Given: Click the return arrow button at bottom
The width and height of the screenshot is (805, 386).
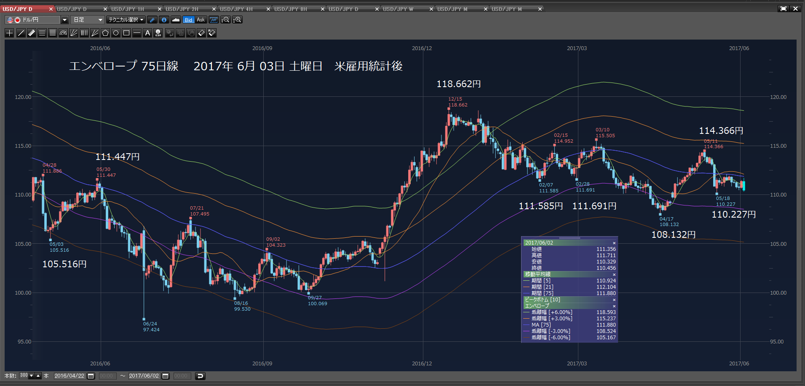Looking at the screenshot, I should (201, 376).
